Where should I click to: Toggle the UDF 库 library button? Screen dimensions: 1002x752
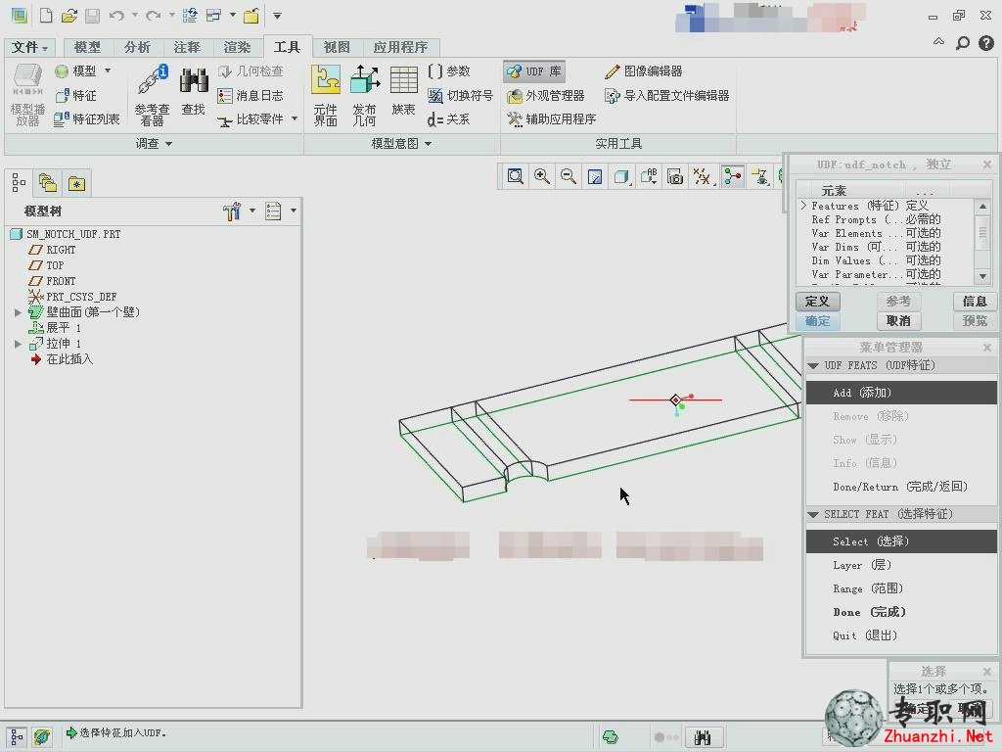534,70
